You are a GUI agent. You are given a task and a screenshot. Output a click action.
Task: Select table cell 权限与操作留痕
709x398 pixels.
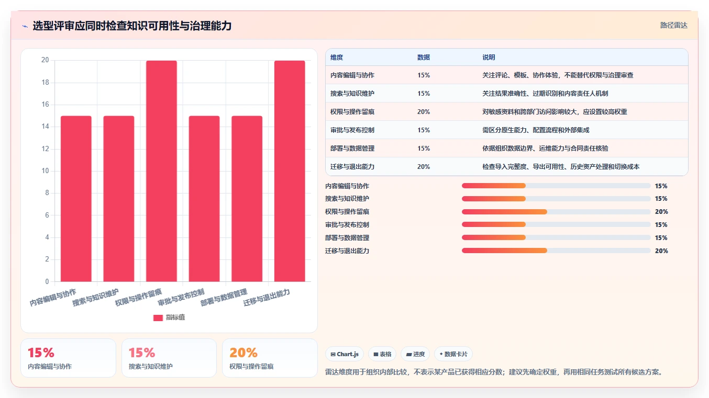[x=352, y=112]
